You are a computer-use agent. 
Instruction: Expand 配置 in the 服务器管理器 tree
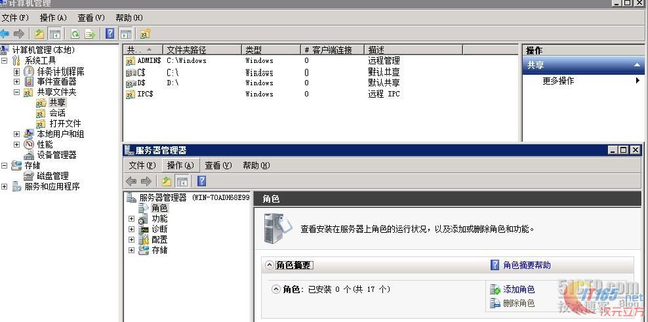(131, 239)
